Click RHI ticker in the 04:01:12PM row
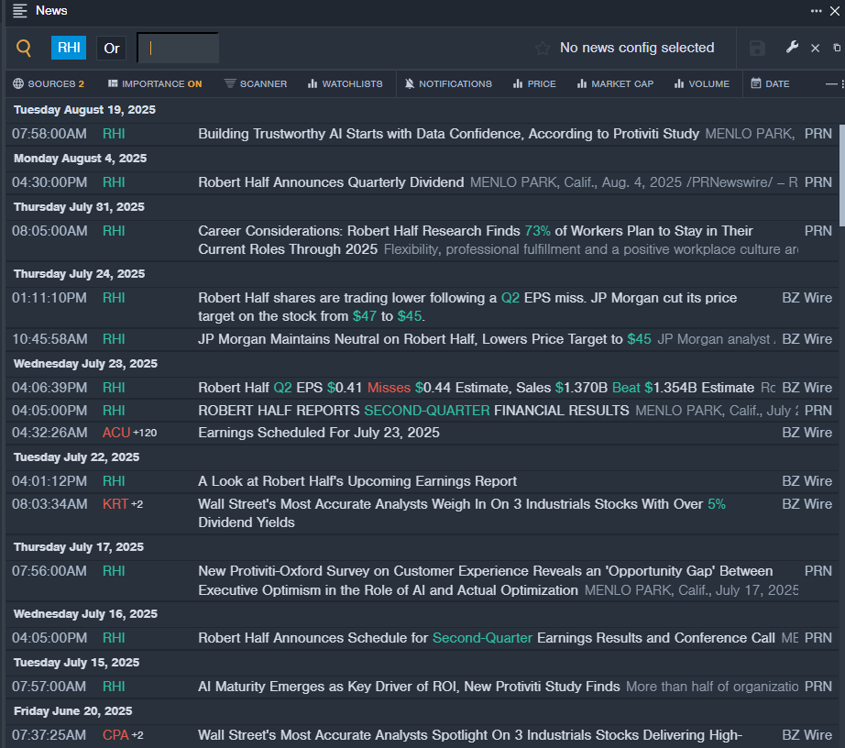Image resolution: width=845 pixels, height=748 pixels. (x=114, y=481)
